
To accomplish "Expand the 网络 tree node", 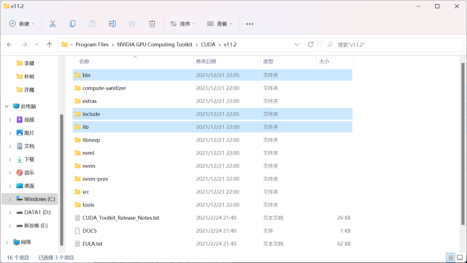I will [x=7, y=242].
